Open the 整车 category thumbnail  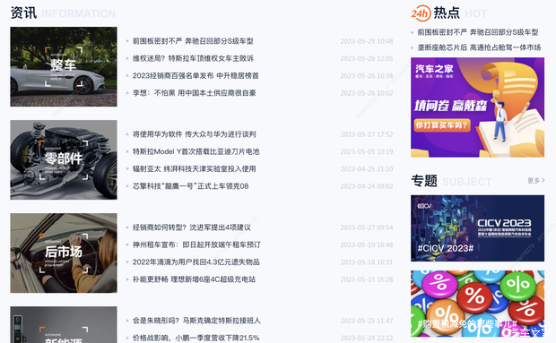[64, 66]
